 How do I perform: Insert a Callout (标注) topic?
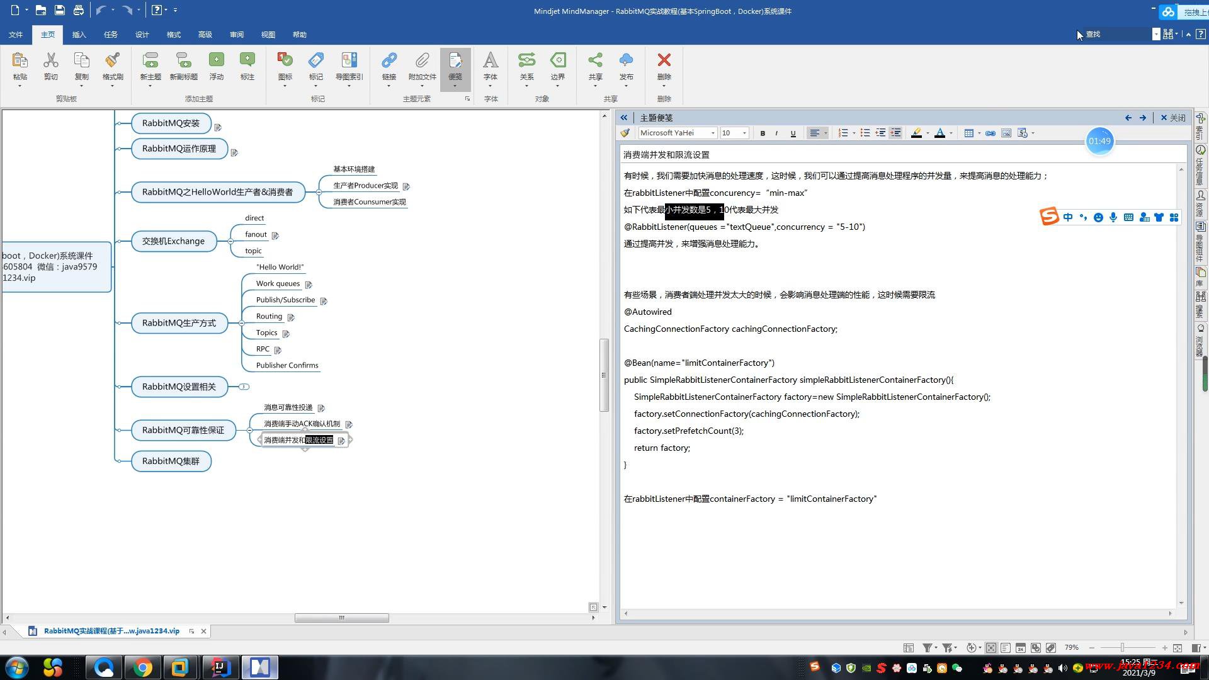coord(247,60)
